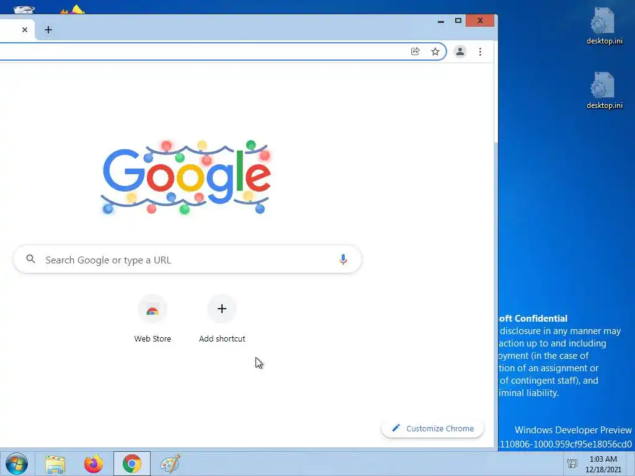Click the Customize Chrome button
Screen dimensions: 635x476
(432, 428)
